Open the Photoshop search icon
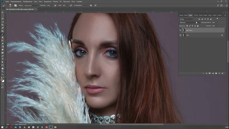This screenshot has width=229, height=129. [218, 5]
